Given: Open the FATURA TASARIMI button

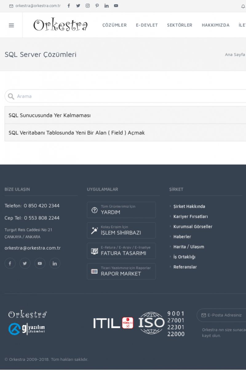Looking at the screenshot, I should pyautogui.click(x=121, y=251).
